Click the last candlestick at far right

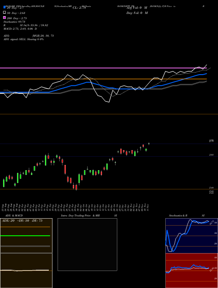coord(149,144)
